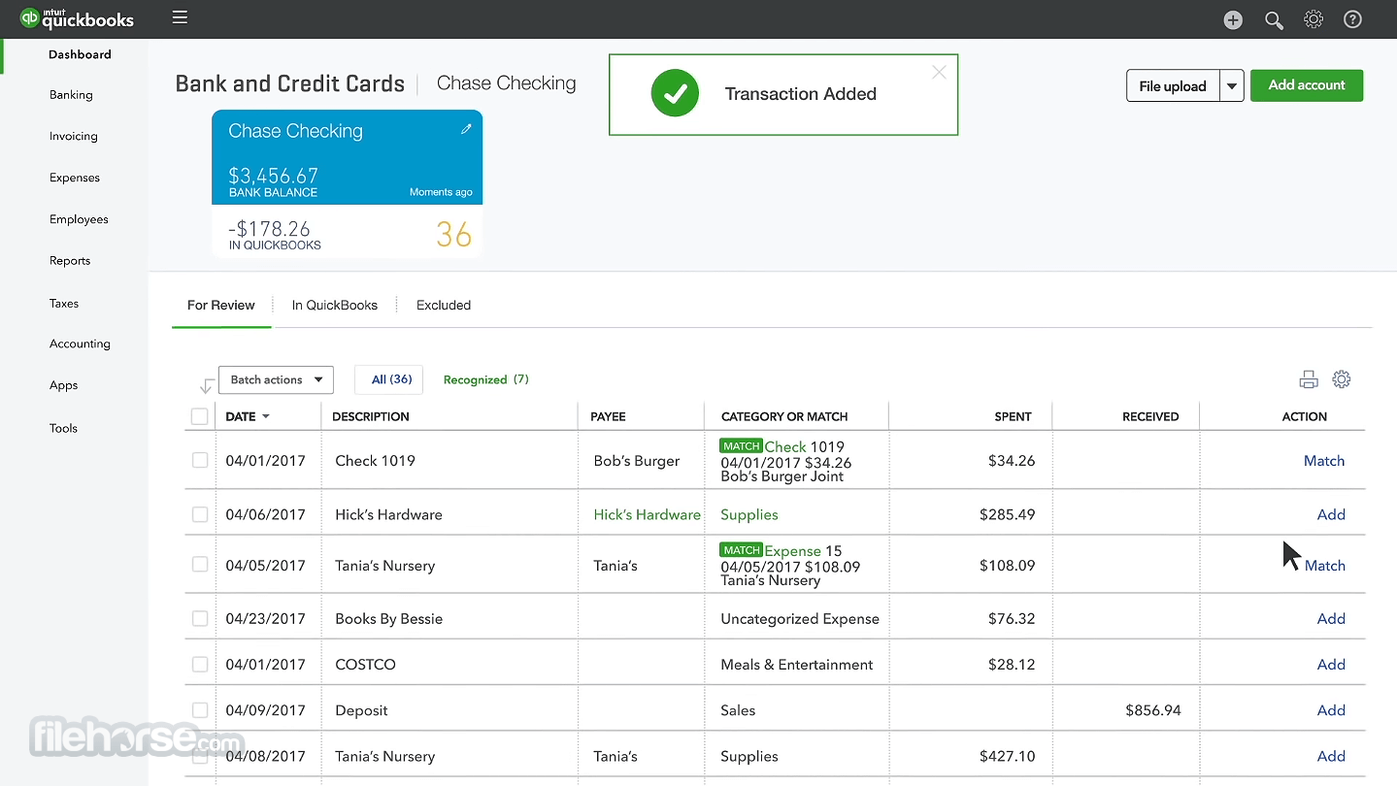The height and width of the screenshot is (786, 1397).
Task: Open the search magnifier icon
Action: click(x=1274, y=19)
